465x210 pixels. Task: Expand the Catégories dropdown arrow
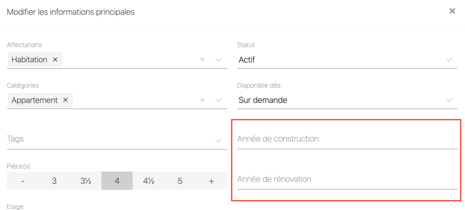[218, 100]
